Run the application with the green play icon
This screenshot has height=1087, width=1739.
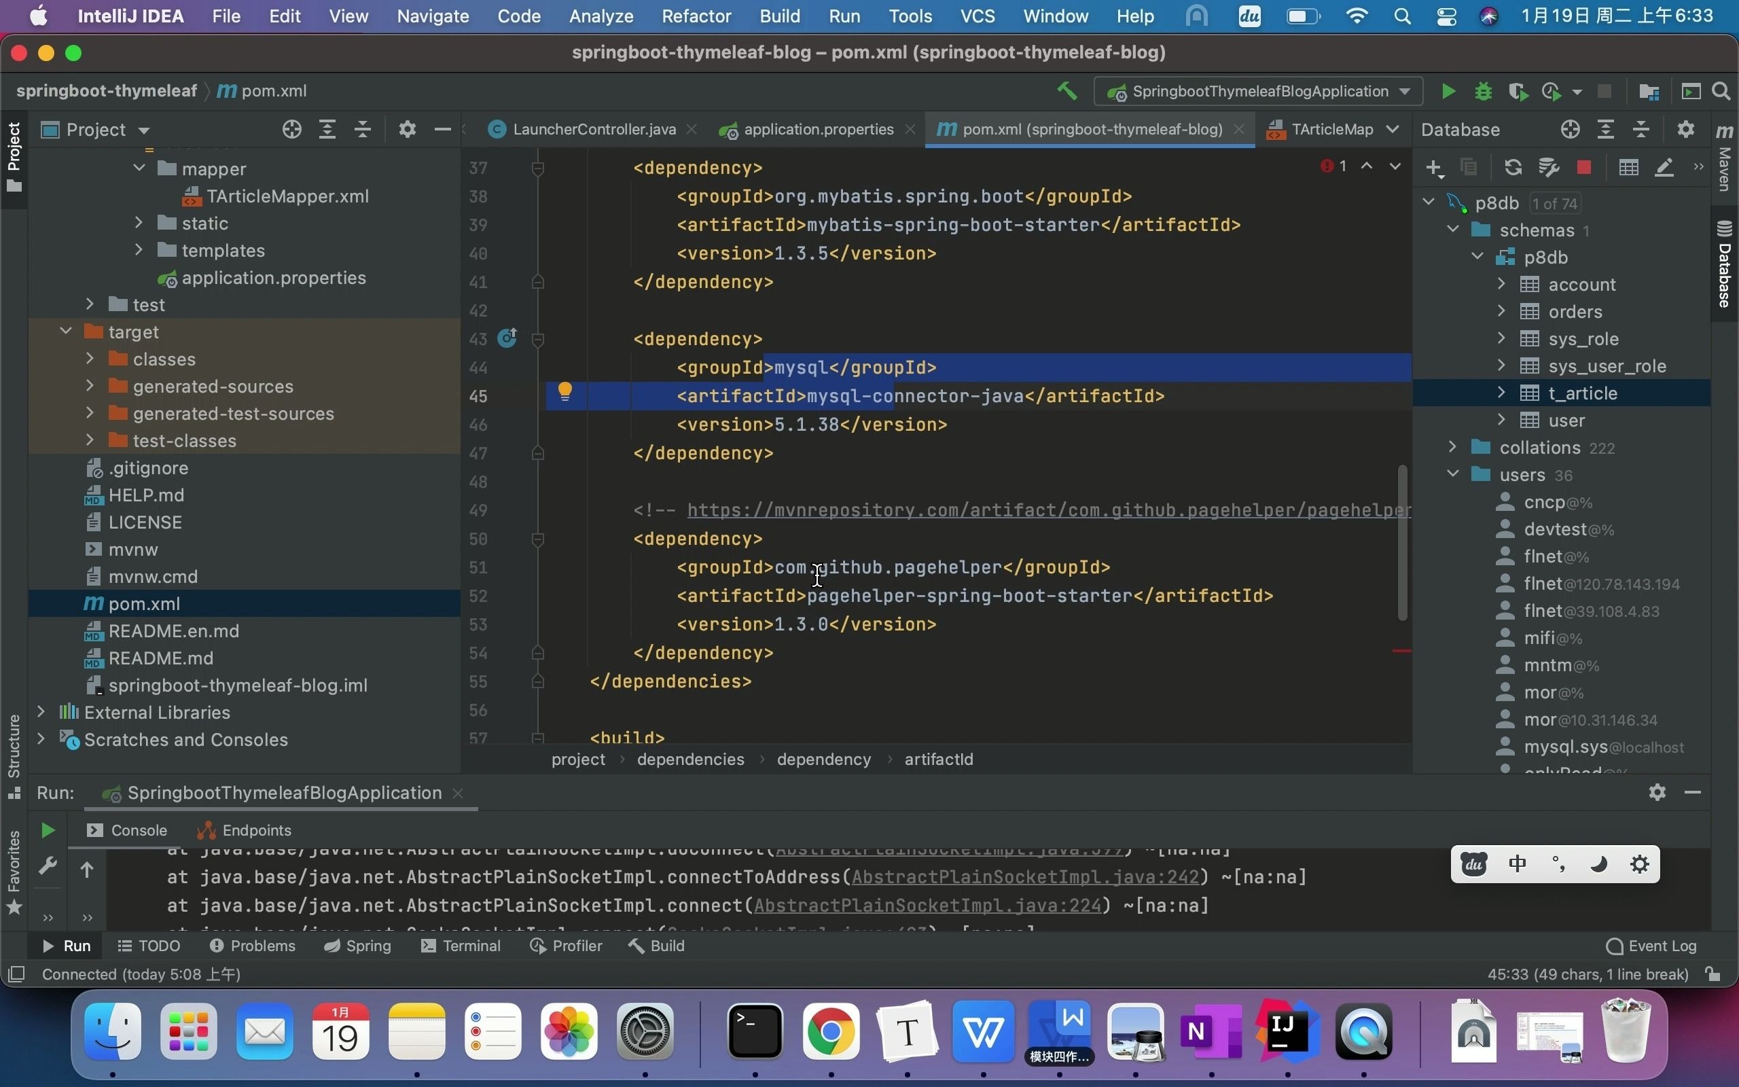[x=1448, y=90]
